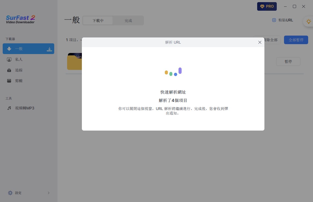This screenshot has width=313, height=202.
Task: Click the 下載器 section label
Action: click(10, 39)
